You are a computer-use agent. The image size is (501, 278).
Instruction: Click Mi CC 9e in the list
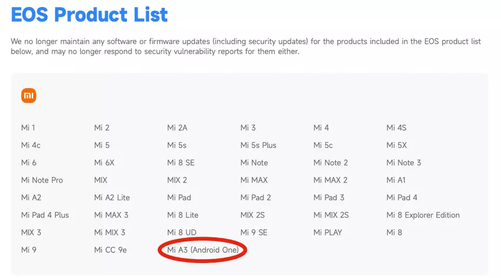point(110,250)
